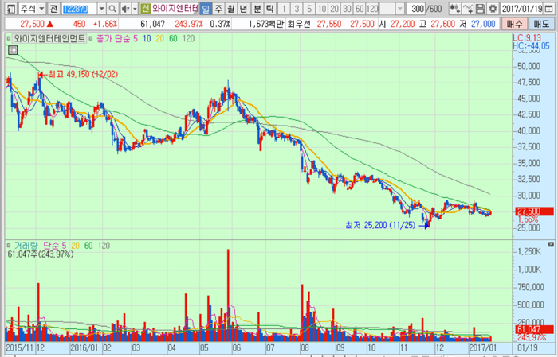The height and width of the screenshot is (357, 558).
Task: Click the 300 candle count field
Action: click(417, 8)
